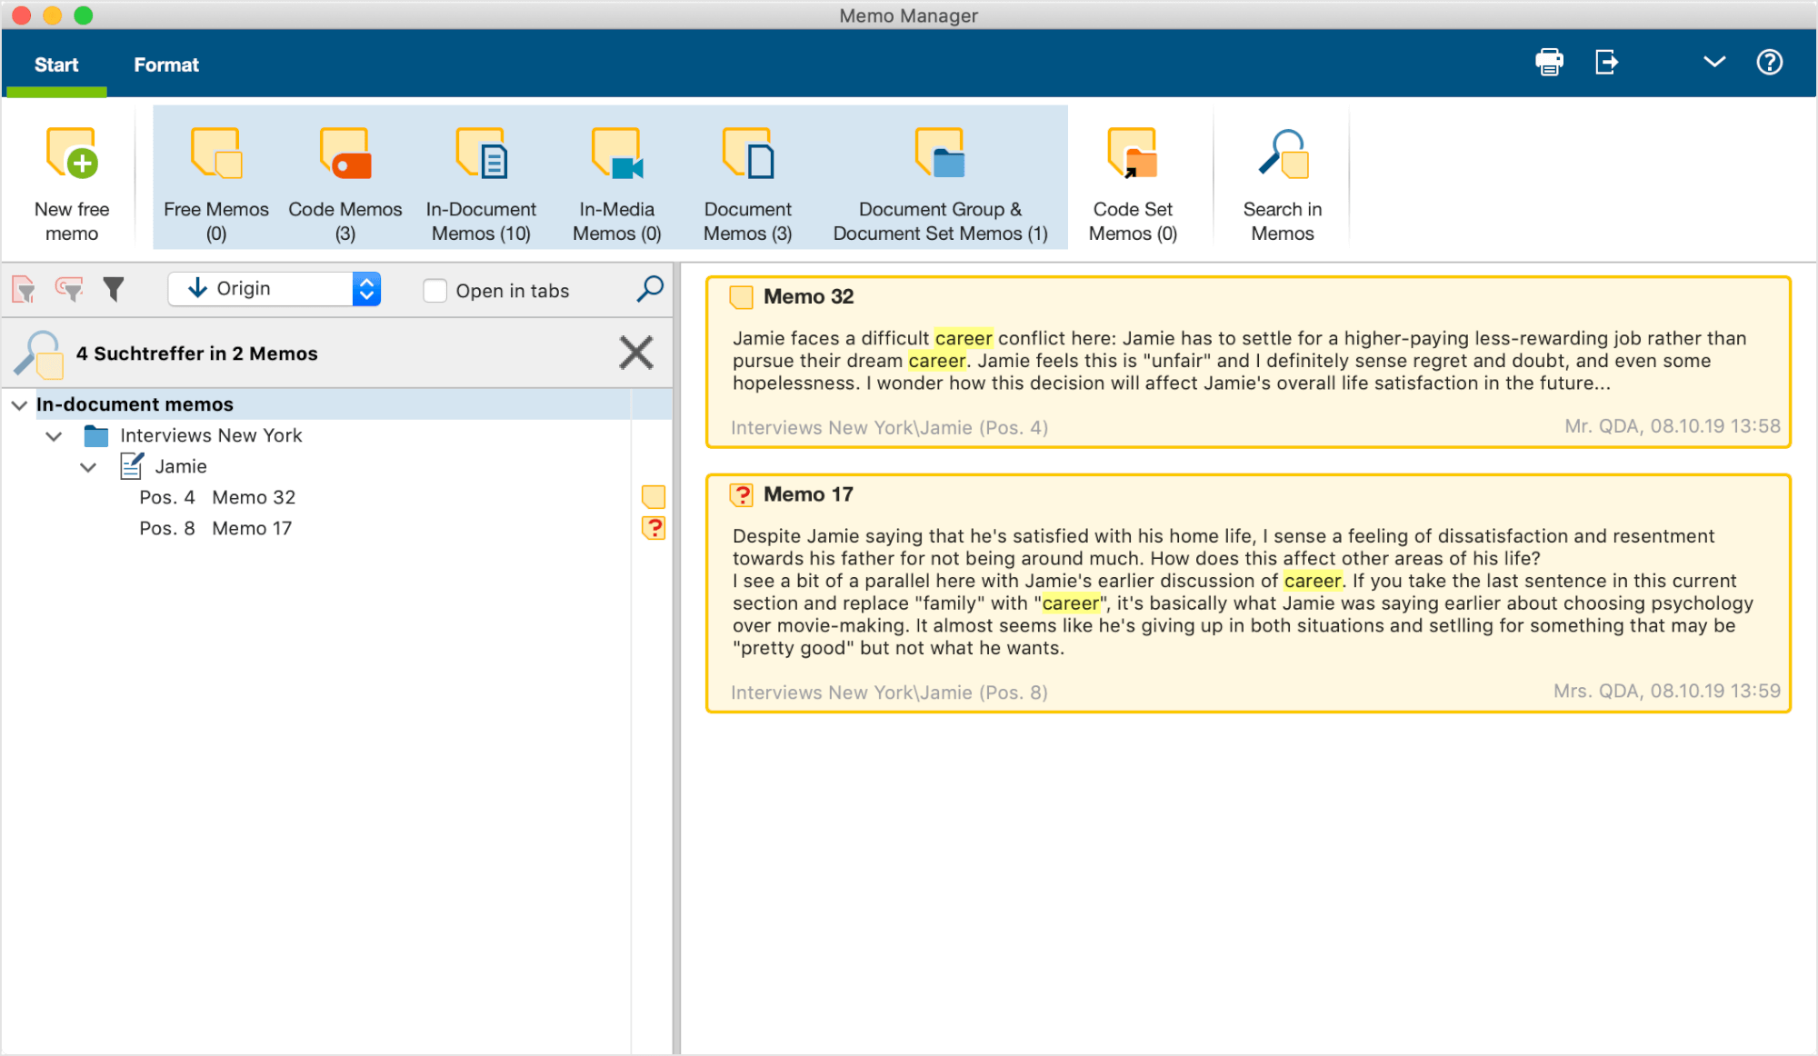Click '4 Suchtreffer in 2 Memos' label
1818x1056 pixels.
click(196, 354)
